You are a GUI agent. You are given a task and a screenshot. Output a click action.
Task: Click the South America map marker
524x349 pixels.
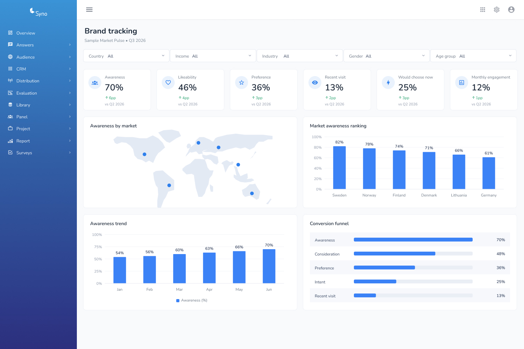coord(169,185)
